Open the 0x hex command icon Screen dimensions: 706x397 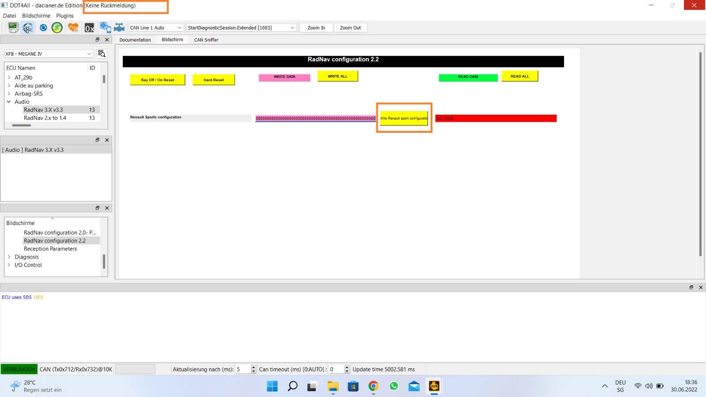(x=90, y=28)
